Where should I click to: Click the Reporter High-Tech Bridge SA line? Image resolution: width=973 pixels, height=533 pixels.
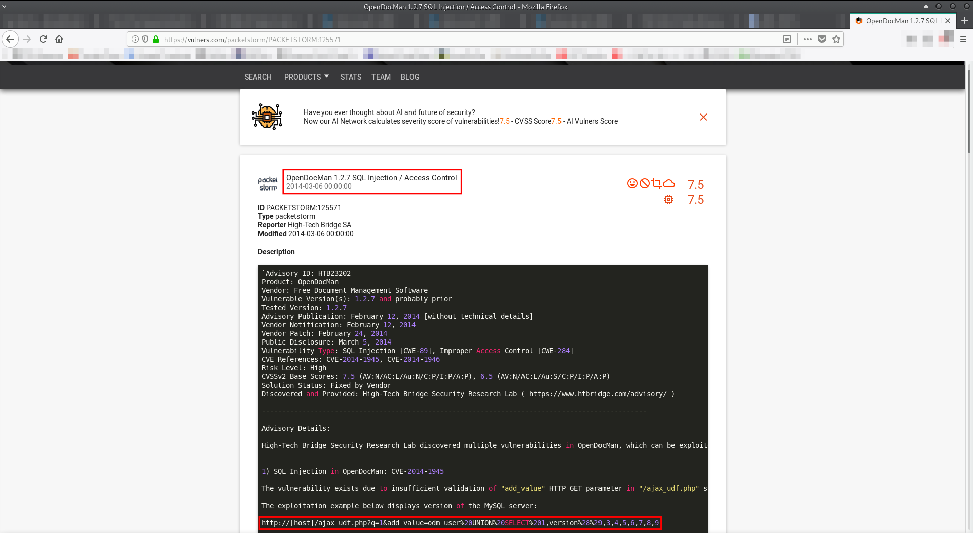(305, 225)
